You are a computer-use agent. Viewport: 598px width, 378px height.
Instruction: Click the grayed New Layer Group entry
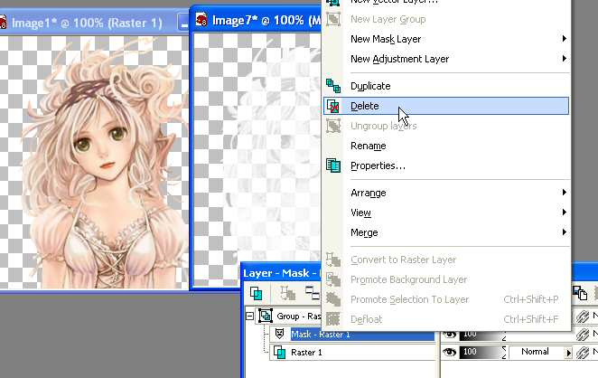click(446, 19)
